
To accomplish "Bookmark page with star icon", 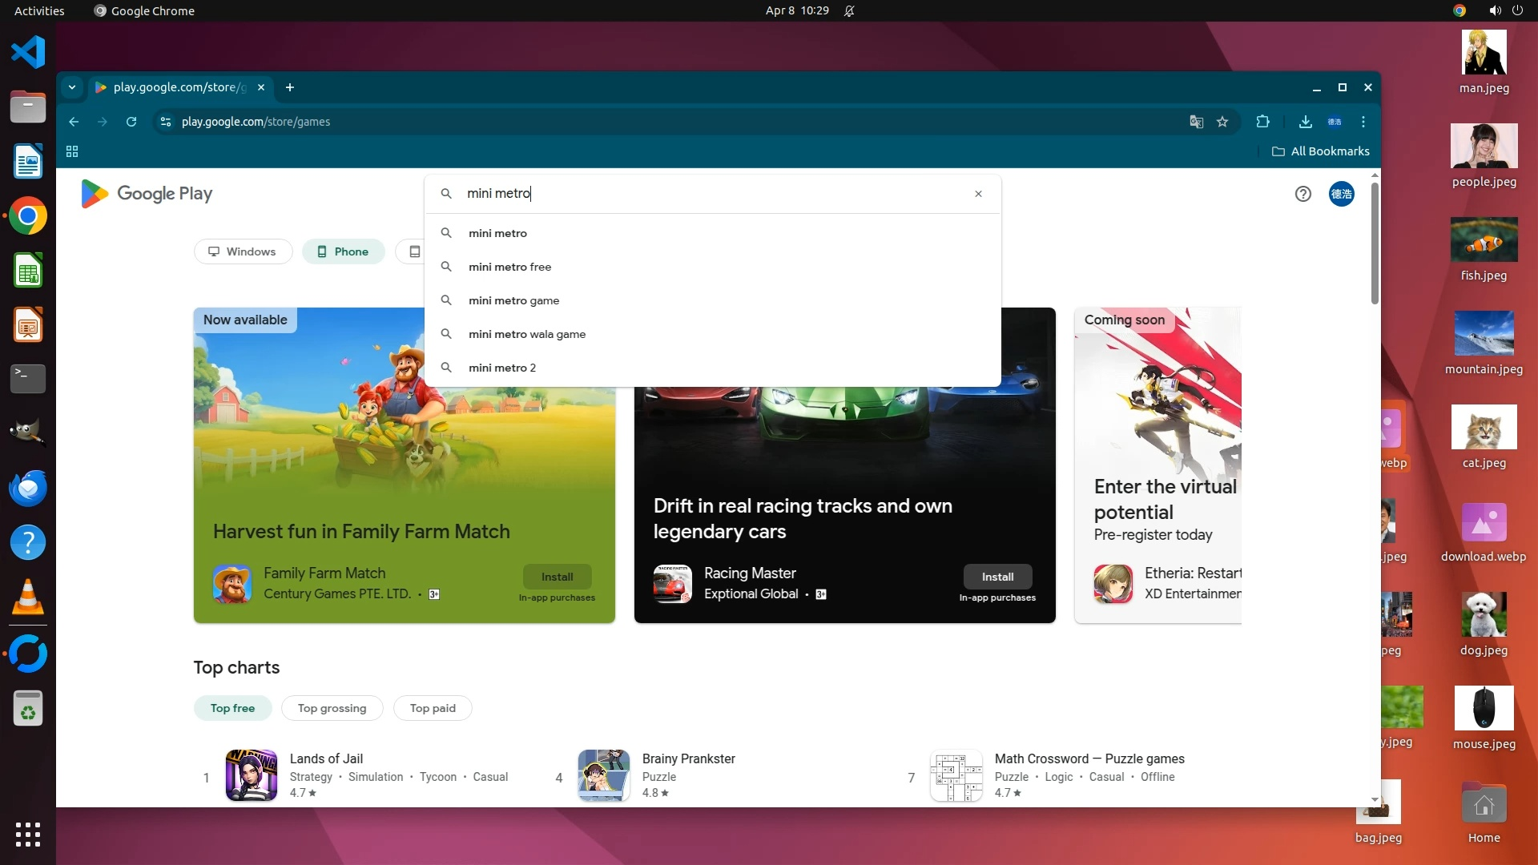I will 1222,122.
